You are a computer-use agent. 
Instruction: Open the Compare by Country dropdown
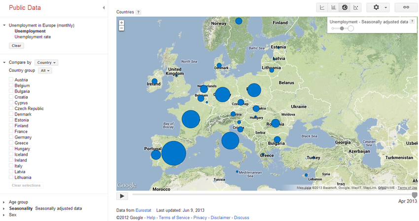pos(46,63)
